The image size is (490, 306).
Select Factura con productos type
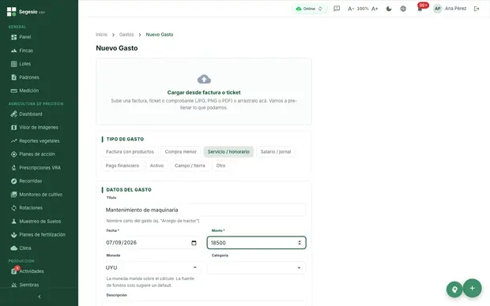130,152
